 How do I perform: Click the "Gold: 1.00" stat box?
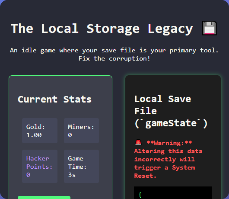40,131
